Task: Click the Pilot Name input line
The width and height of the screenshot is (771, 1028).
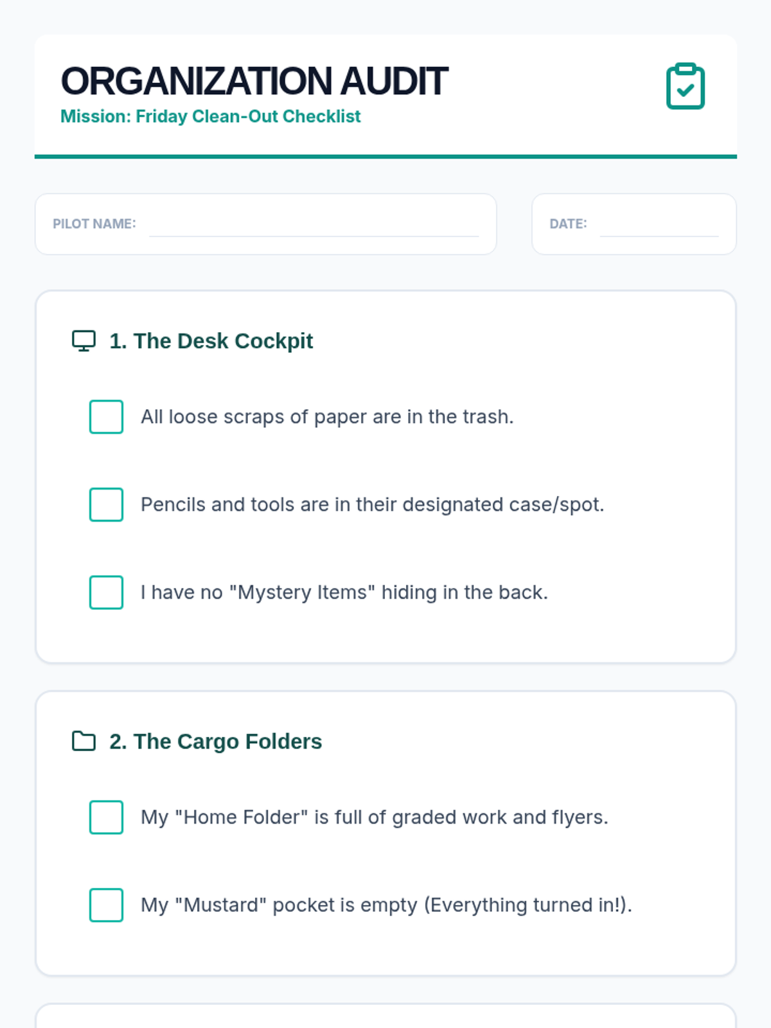Action: (x=314, y=226)
